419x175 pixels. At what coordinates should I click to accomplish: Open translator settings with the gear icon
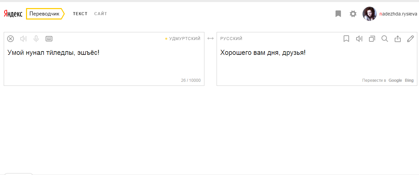(353, 14)
